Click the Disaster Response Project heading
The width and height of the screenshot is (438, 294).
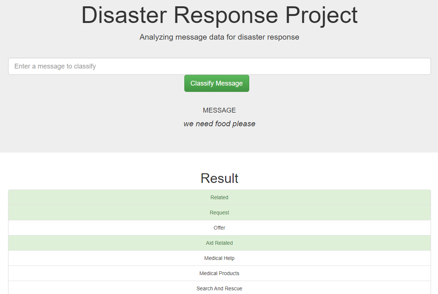(x=219, y=16)
